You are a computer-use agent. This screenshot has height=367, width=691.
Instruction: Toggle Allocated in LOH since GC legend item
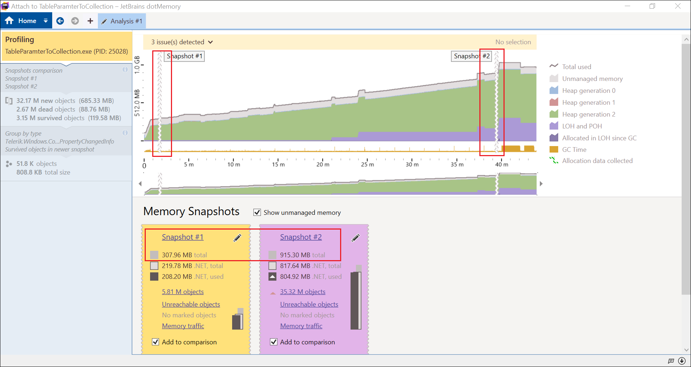point(593,138)
